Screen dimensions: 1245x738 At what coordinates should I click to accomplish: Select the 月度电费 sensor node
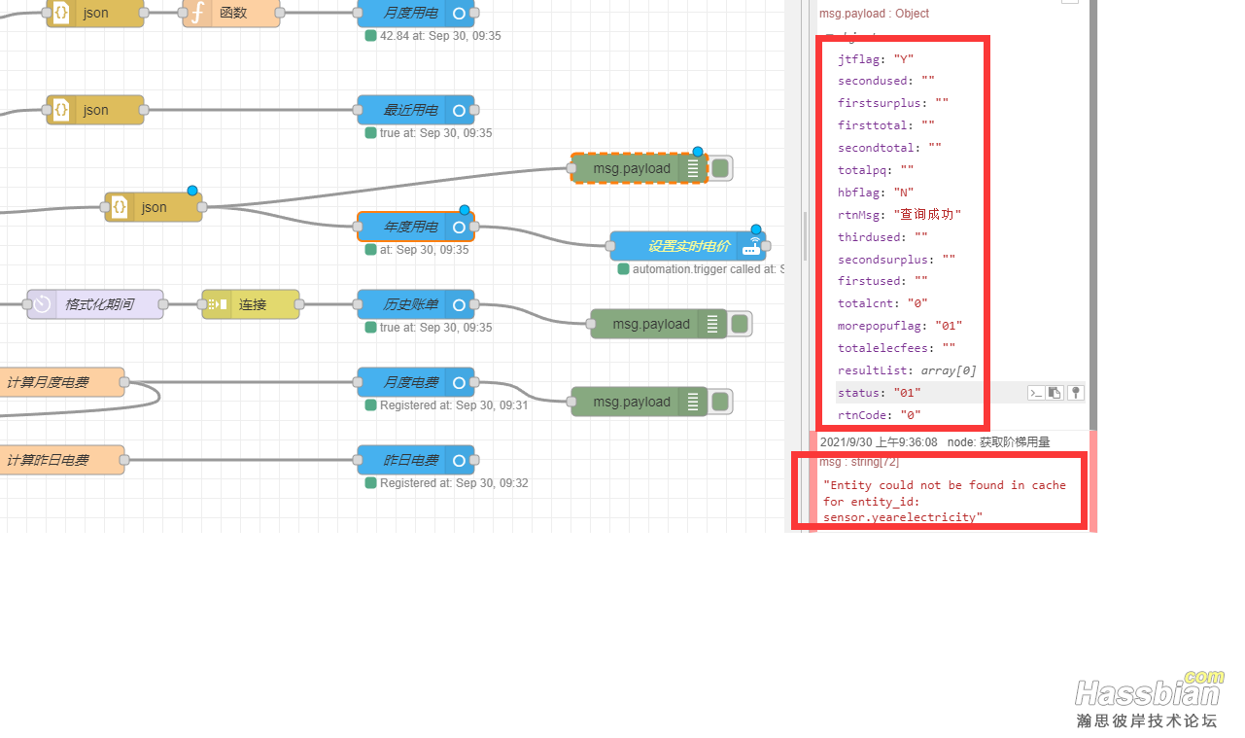click(x=416, y=382)
